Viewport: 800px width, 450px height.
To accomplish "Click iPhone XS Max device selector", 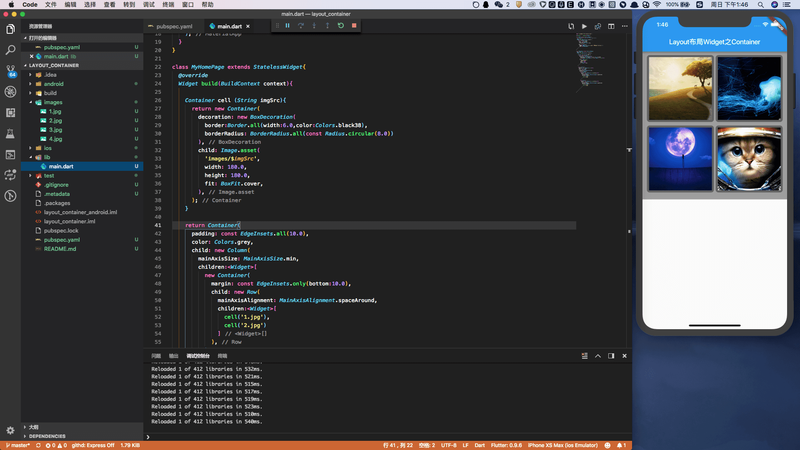I will [x=562, y=445].
